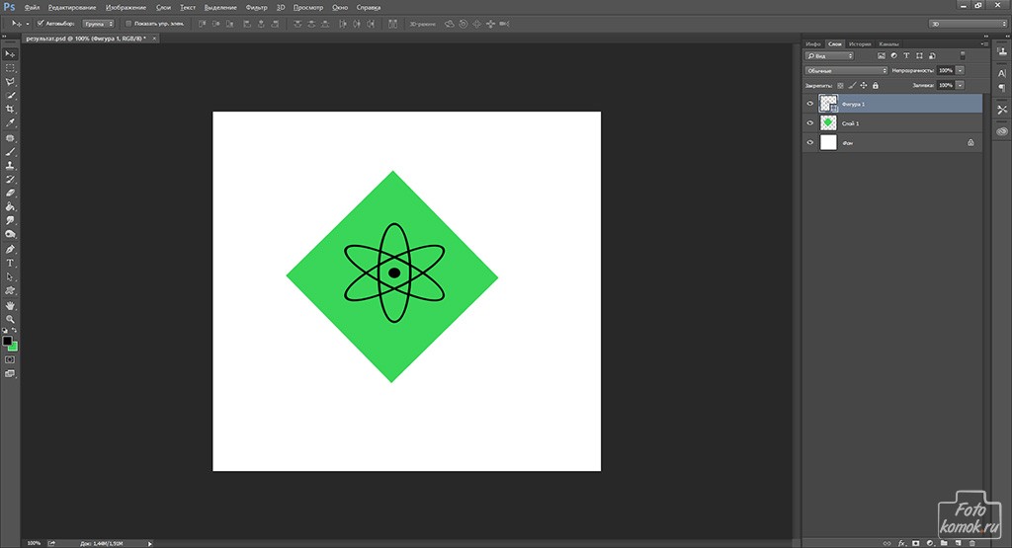Image resolution: width=1012 pixels, height=548 pixels.
Task: Select the Zoom tool
Action: coord(10,319)
